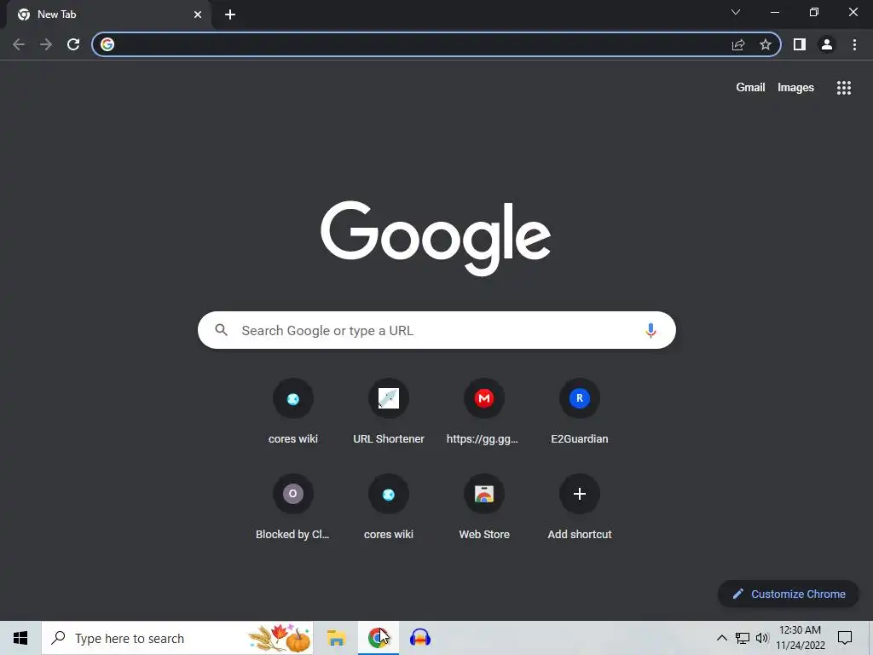The image size is (873, 655).
Task: Open Google Images link
Action: coord(795,88)
